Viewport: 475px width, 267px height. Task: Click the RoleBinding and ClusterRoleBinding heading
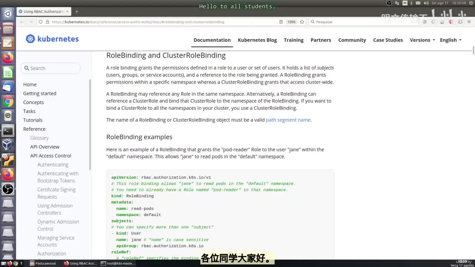pyautogui.click(x=166, y=55)
